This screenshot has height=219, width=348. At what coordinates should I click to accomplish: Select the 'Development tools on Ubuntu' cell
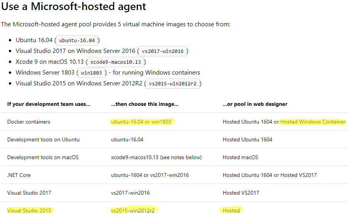[x=43, y=139]
